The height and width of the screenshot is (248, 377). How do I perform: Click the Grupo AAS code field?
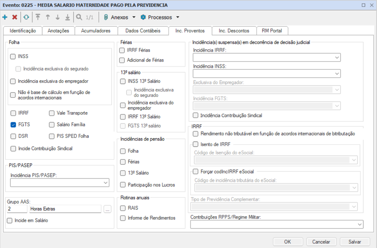[x=17, y=209]
